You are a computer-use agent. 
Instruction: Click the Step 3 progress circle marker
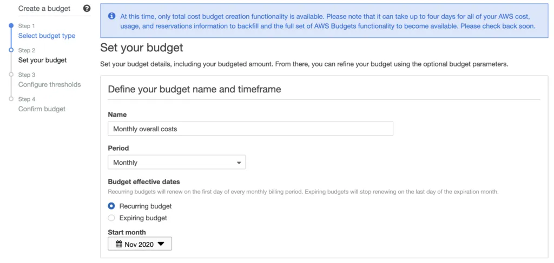pyautogui.click(x=11, y=75)
